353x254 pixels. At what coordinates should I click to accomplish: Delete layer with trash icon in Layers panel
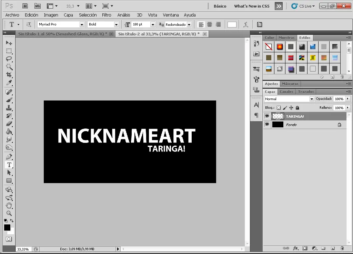[x=342, y=248]
